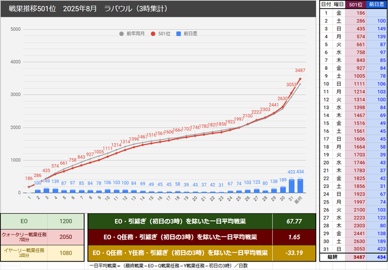The width and height of the screenshot is (388, 270).
Task: Click table cell 3487 in the 最終 row
Action: tap(356, 257)
